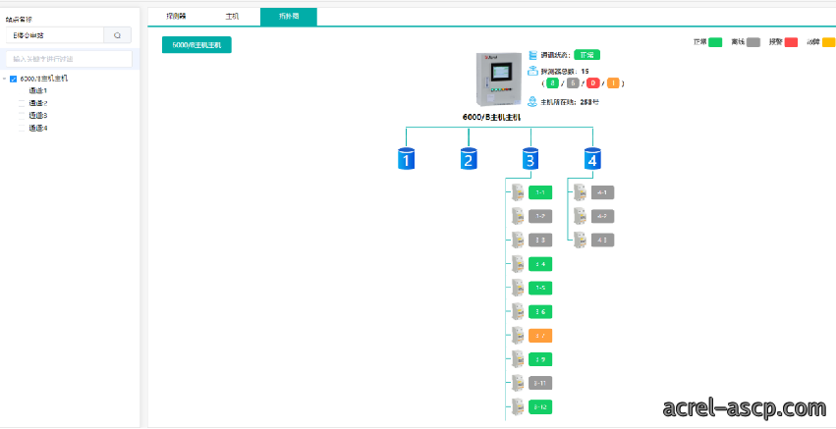The image size is (836, 429).
Task: Click the teal 6000/B主机主机 button
Action: coord(196,45)
